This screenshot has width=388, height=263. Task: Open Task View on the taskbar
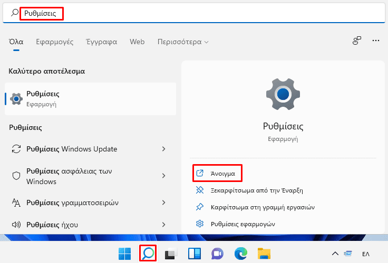point(171,254)
